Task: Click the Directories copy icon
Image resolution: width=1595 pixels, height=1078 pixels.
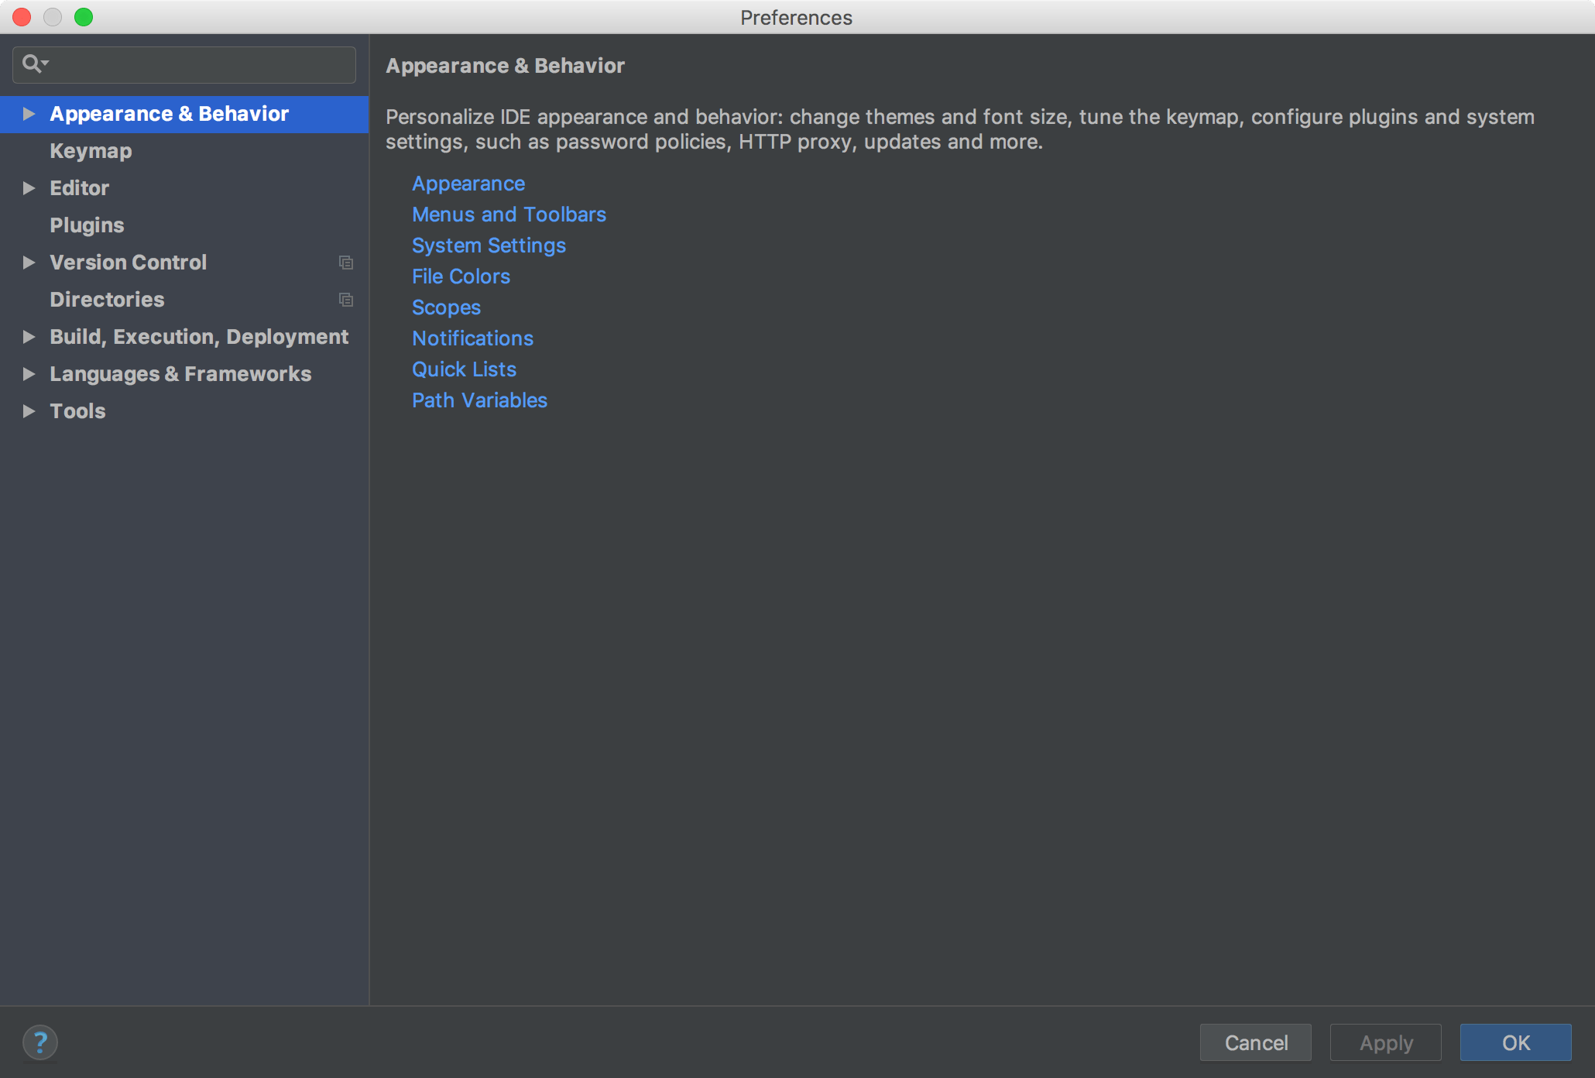Action: tap(345, 298)
